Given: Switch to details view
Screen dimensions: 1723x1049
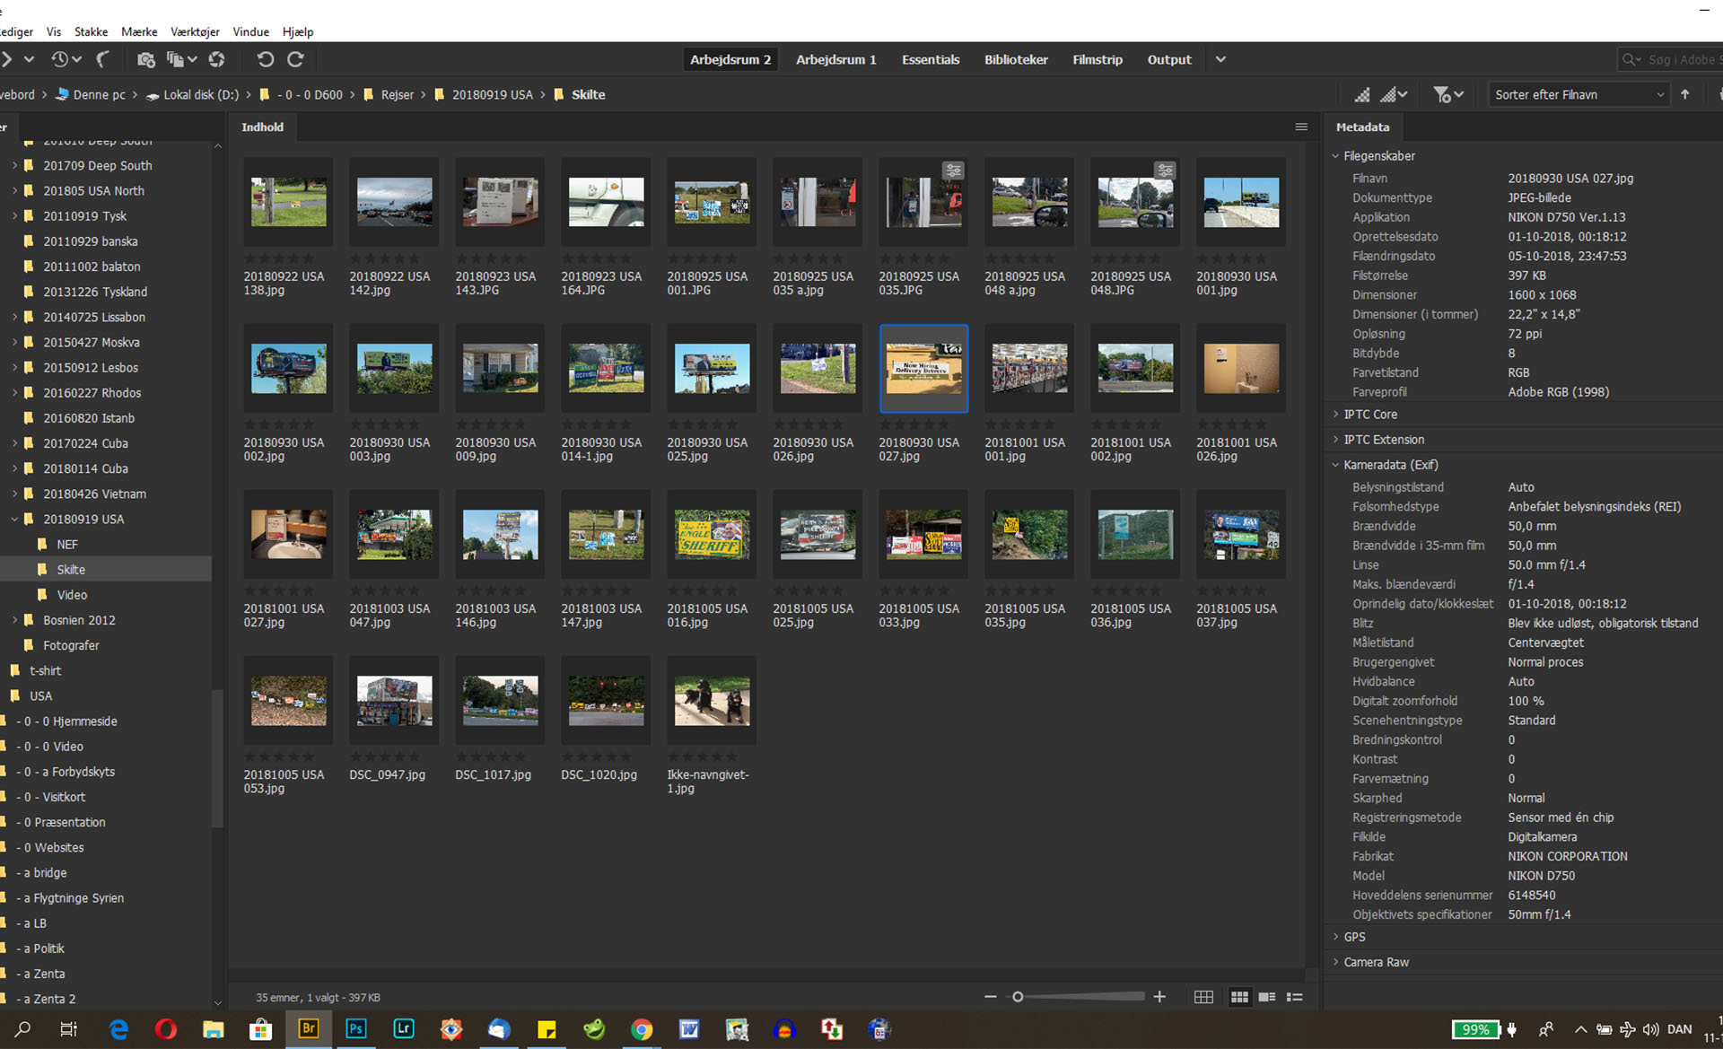Looking at the screenshot, I should (1267, 997).
